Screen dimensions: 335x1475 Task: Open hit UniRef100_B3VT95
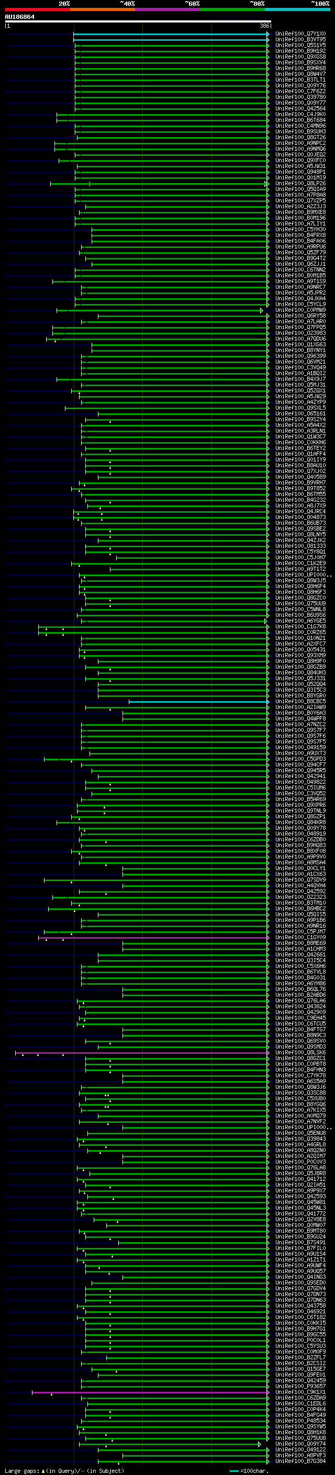(300, 40)
